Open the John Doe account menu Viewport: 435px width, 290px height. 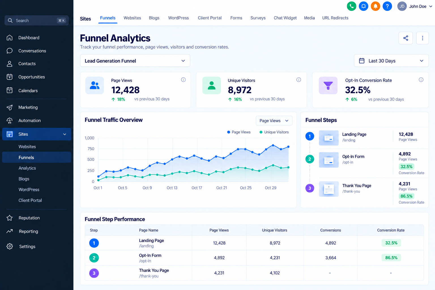[415, 6]
